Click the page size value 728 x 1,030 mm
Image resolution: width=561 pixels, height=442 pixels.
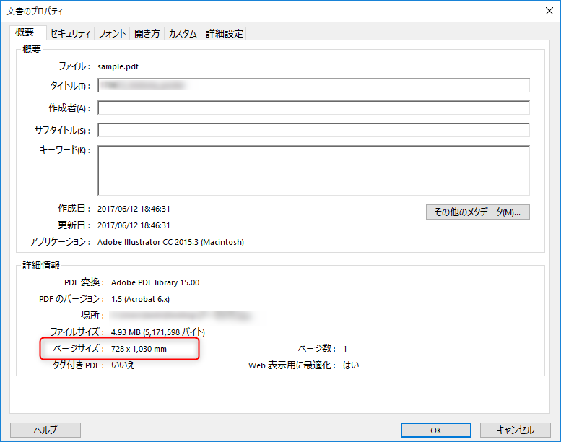tap(139, 349)
